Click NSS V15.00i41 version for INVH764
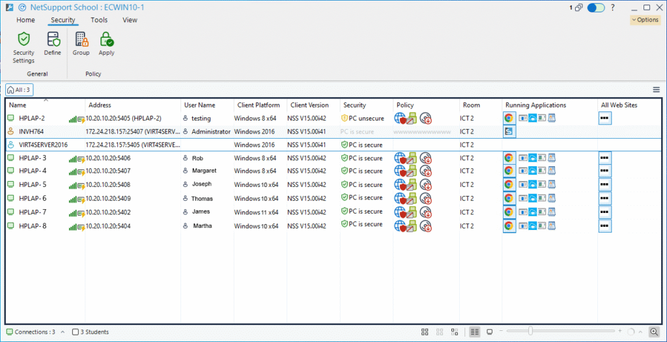The height and width of the screenshot is (342, 667). (x=307, y=132)
